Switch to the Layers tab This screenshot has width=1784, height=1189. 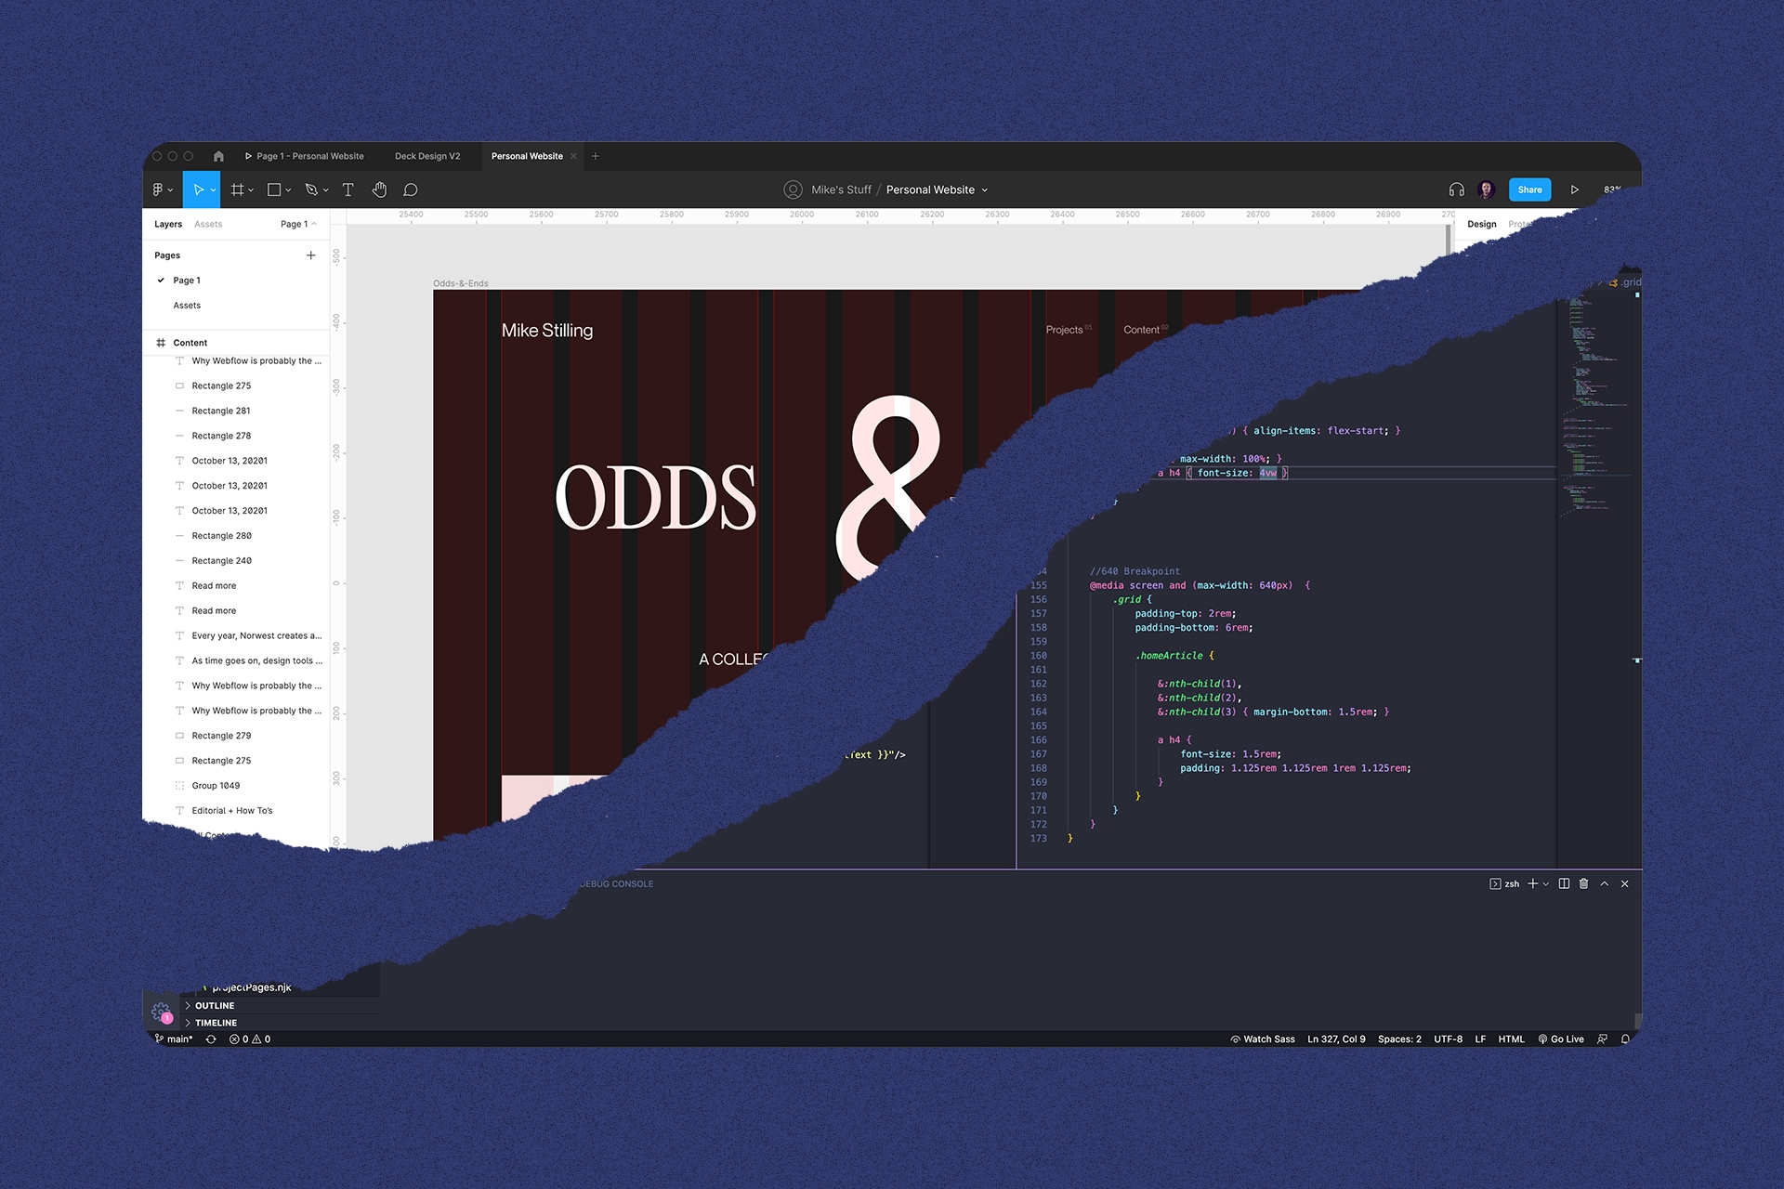tap(170, 223)
